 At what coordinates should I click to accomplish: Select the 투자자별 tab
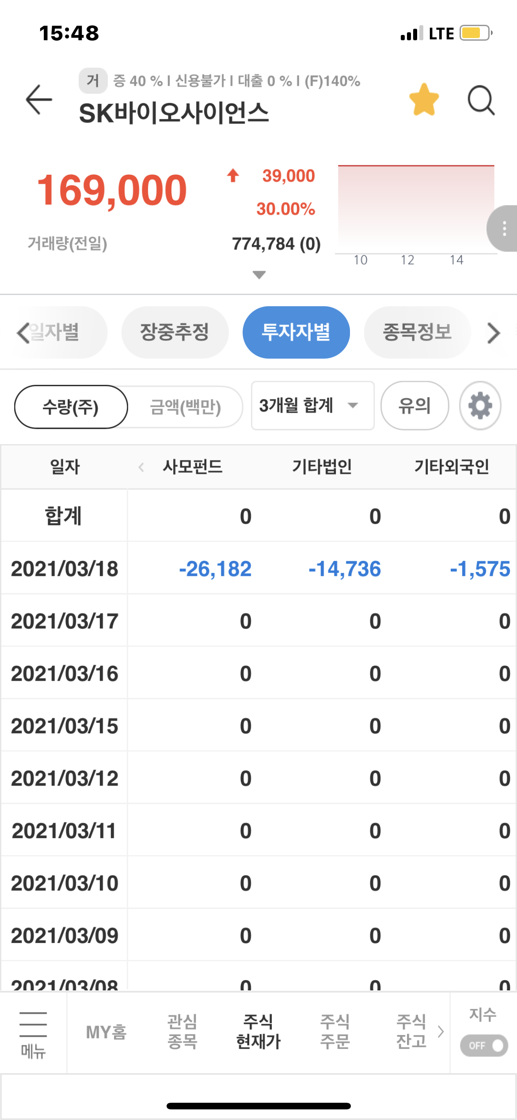coord(296,332)
